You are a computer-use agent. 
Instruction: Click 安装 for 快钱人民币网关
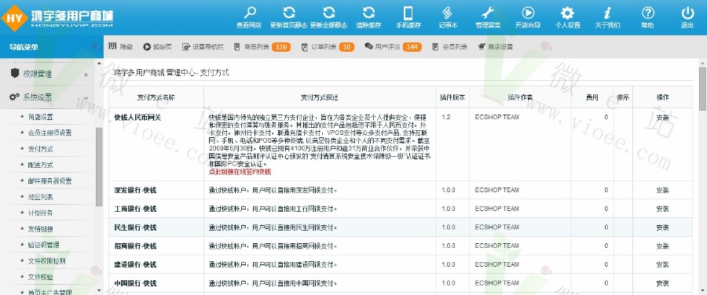(x=662, y=117)
